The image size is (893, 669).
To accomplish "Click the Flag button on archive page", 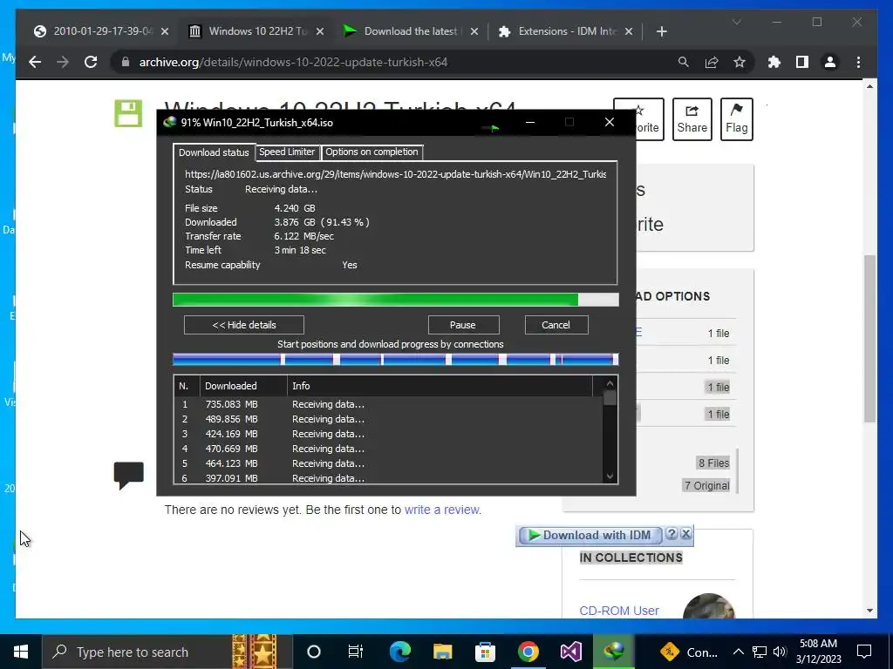I will click(x=736, y=118).
